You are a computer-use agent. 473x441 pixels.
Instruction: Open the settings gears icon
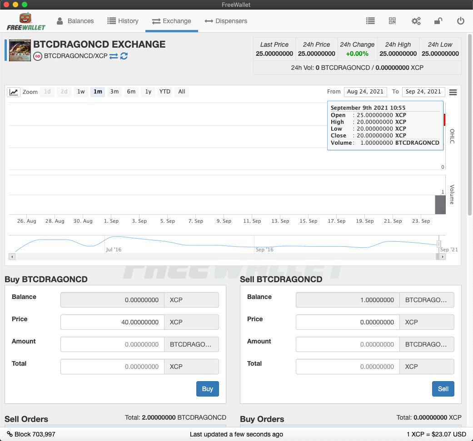pyautogui.click(x=416, y=21)
